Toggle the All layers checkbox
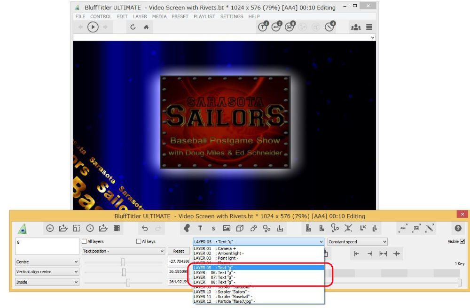 (84, 241)
